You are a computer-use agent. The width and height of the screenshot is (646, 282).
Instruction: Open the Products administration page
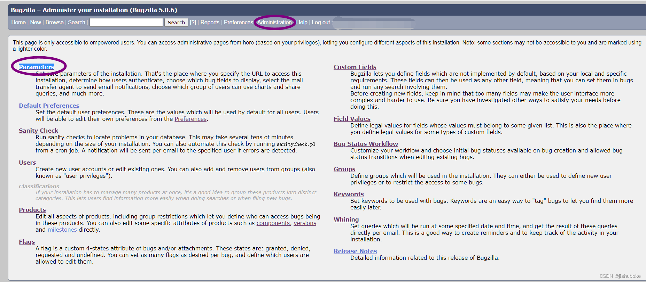click(x=32, y=210)
